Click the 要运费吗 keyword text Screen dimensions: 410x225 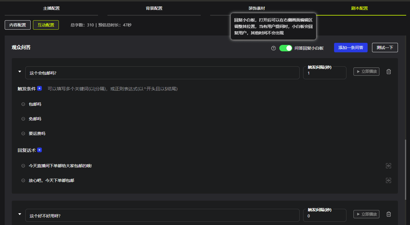[37, 133]
